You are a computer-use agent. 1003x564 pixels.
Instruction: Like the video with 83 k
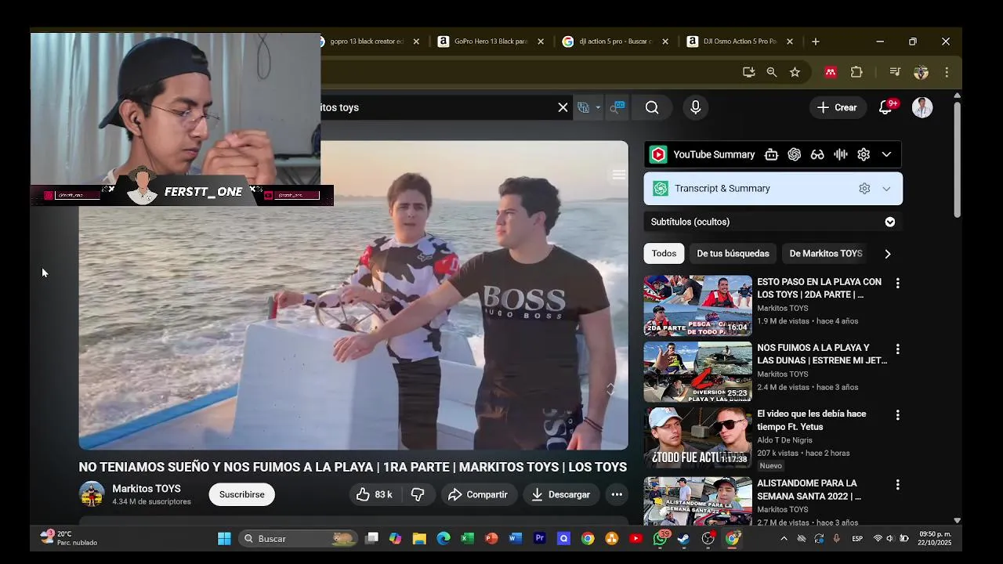click(x=375, y=494)
